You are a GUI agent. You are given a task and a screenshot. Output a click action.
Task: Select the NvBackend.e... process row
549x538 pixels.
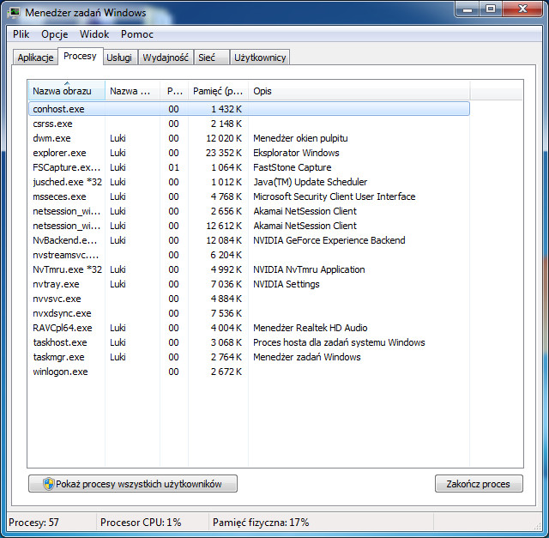(249, 240)
